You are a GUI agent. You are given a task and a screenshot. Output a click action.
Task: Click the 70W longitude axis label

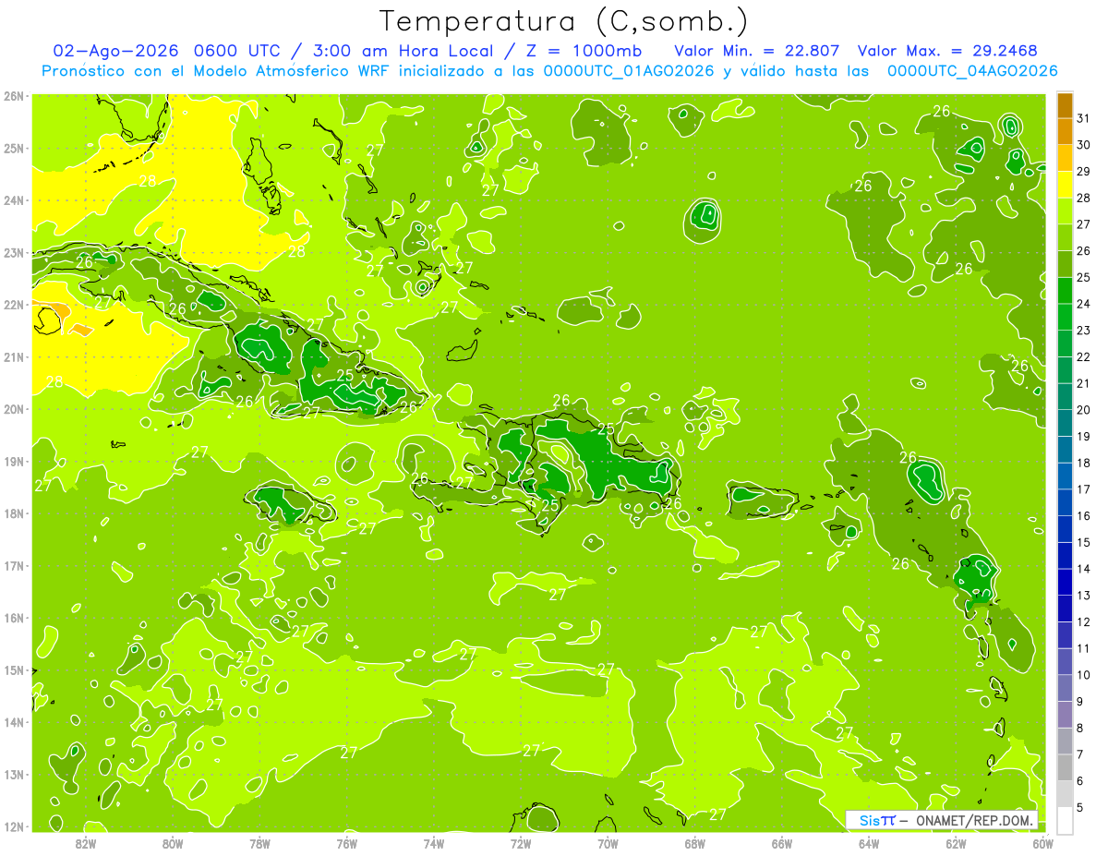click(x=608, y=843)
